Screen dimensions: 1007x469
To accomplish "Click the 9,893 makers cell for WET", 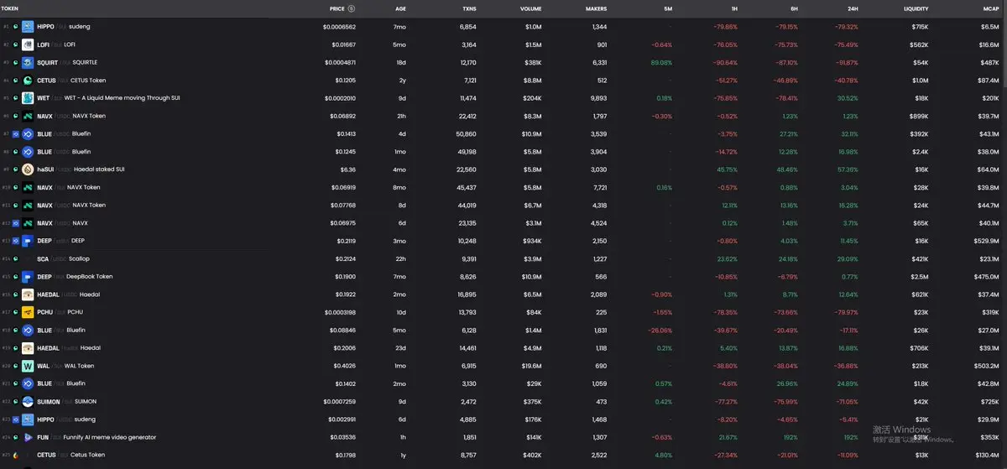I will point(598,98).
